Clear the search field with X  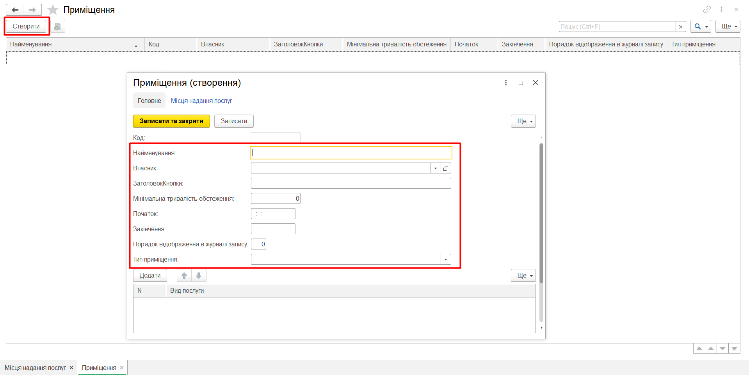click(x=681, y=27)
